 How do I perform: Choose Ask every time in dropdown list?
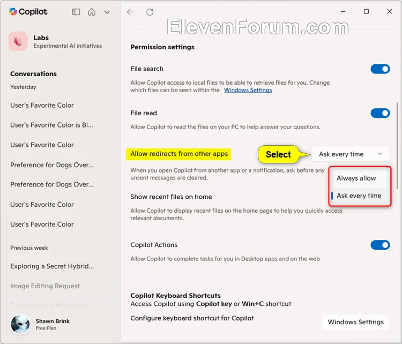(360, 196)
